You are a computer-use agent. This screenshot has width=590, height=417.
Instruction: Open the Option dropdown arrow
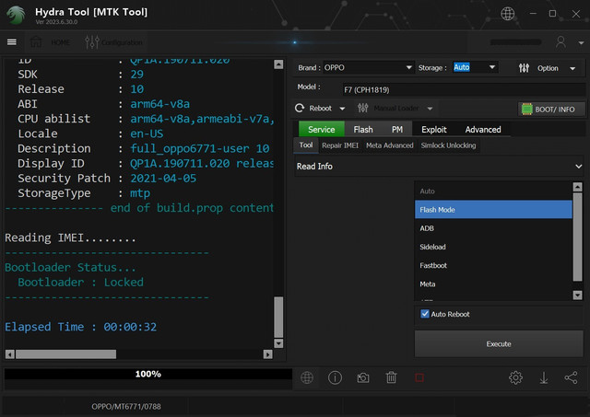click(572, 68)
